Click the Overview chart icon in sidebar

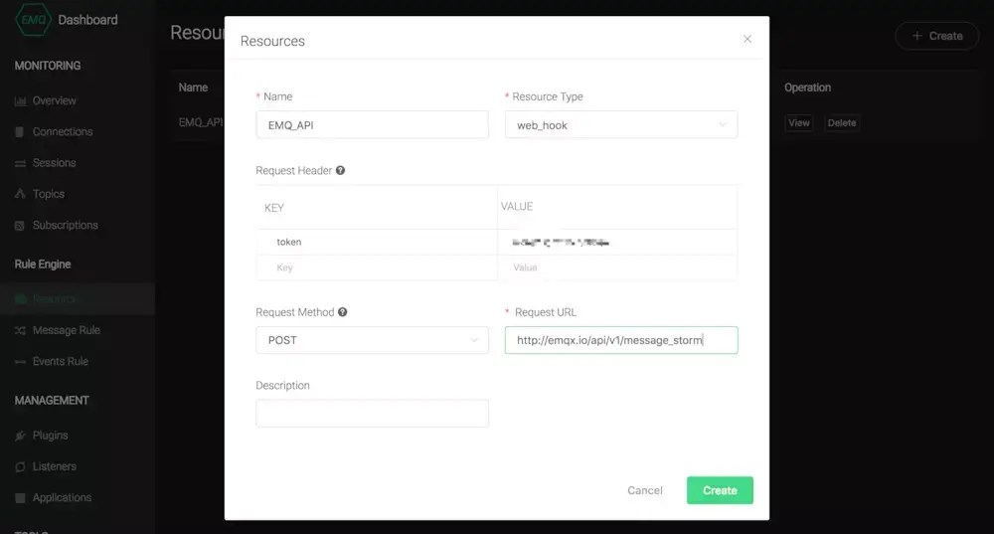[20, 100]
